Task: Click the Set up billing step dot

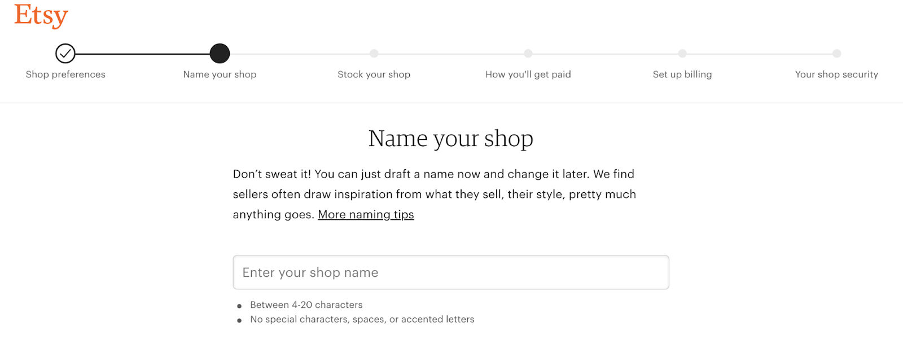Action: pos(682,54)
